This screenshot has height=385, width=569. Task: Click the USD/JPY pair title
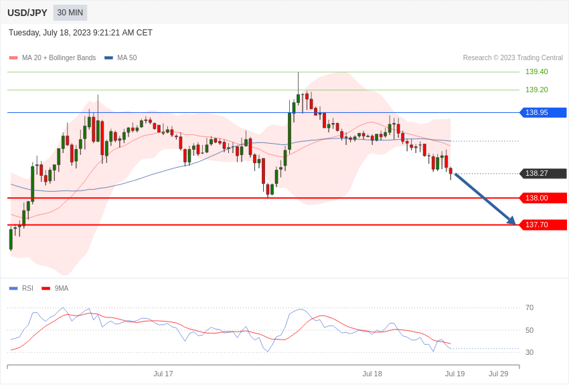(27, 13)
